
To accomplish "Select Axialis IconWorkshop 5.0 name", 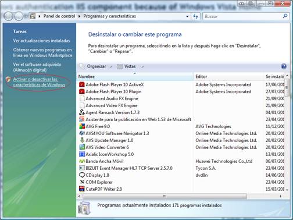I will (110, 154).
